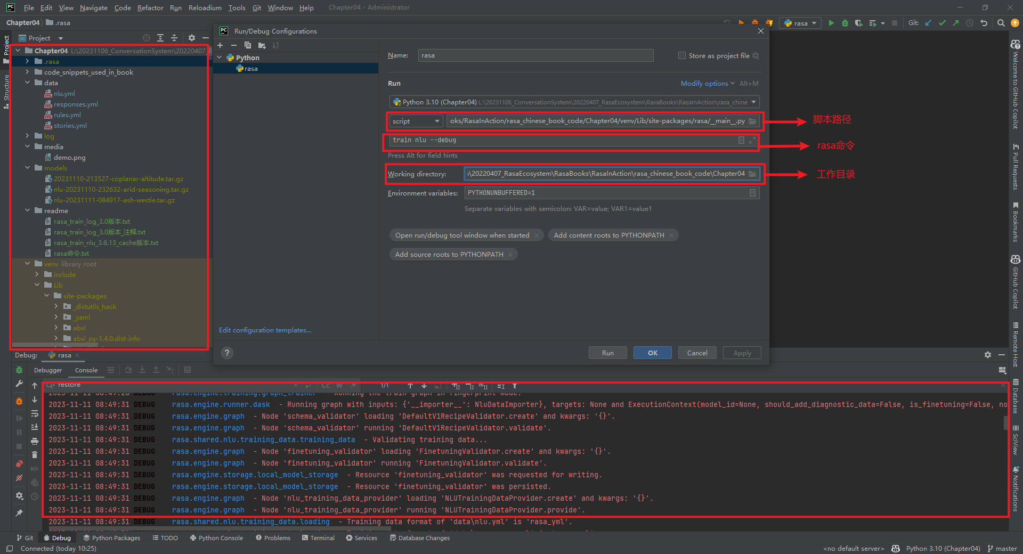This screenshot has width=1023, height=554.
Task: Click Git push green arrow
Action: click(956, 23)
